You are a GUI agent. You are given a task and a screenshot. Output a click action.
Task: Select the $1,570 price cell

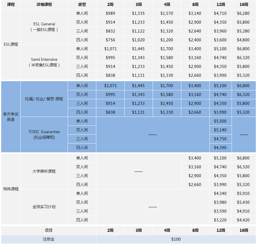[167, 13]
